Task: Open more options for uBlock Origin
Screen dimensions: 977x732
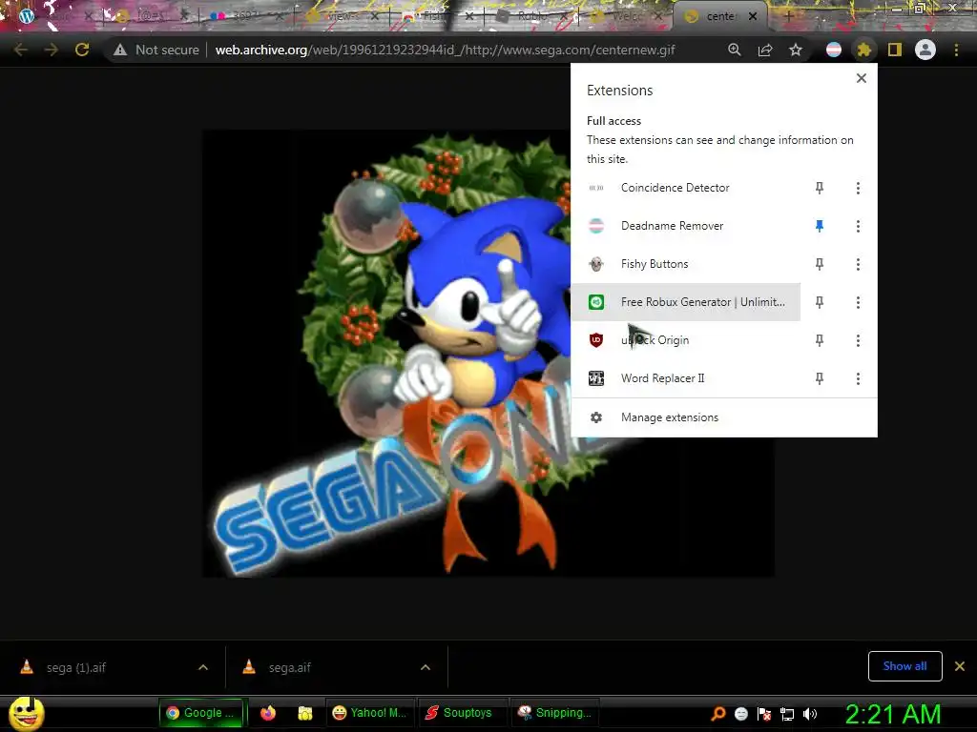Action: (858, 340)
